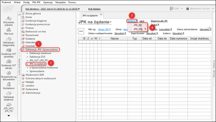The width and height of the screenshot is (216, 122).
Task: Open the Podmiot menu
Action: coord(6,2)
